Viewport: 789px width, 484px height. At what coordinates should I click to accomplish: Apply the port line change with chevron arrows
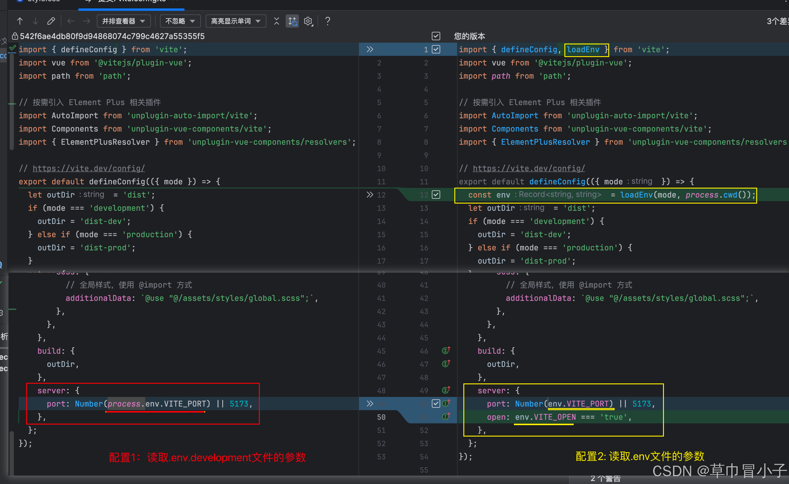point(370,403)
